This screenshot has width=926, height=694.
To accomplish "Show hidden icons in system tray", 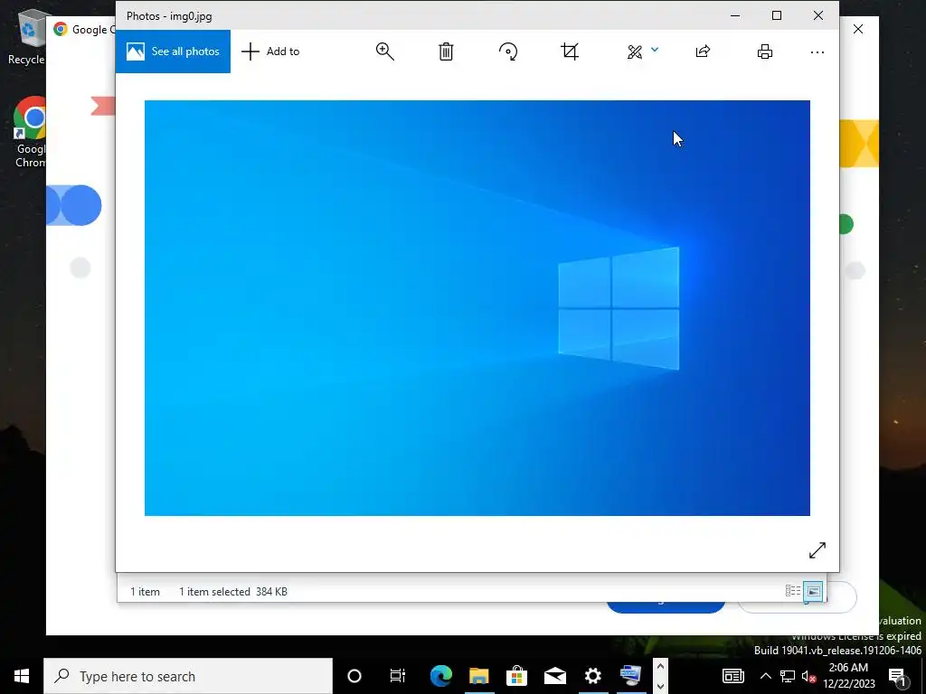I will pyautogui.click(x=765, y=676).
